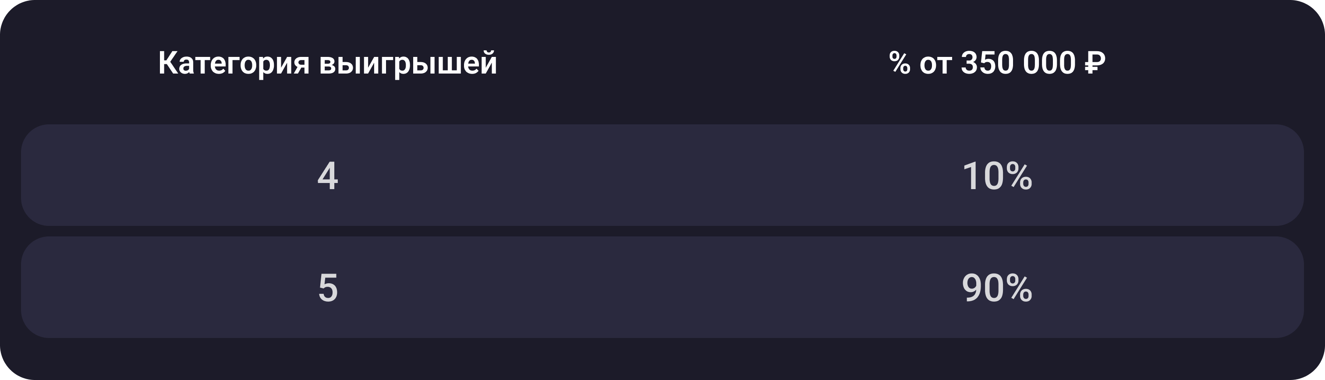Click the "350 000" amount in the header

[x=1018, y=63]
